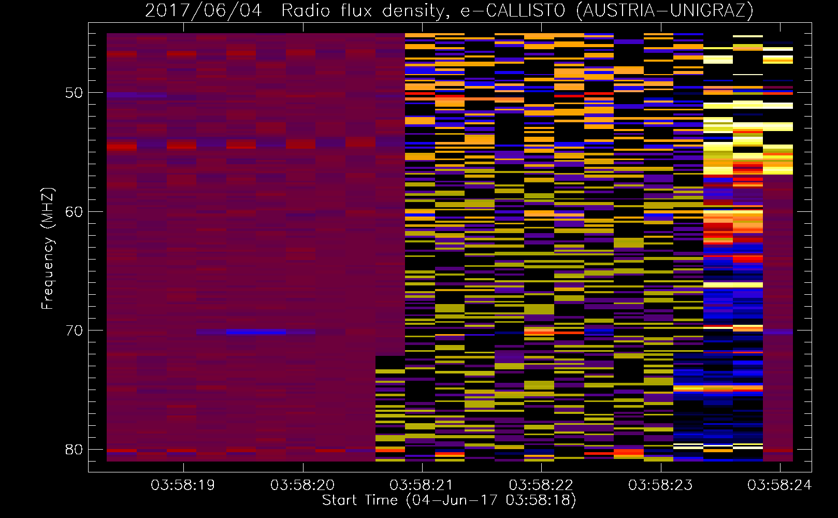Click the plot title mentioning e-CALLISTO
Viewport: 838px width, 518px height.
tap(449, 10)
